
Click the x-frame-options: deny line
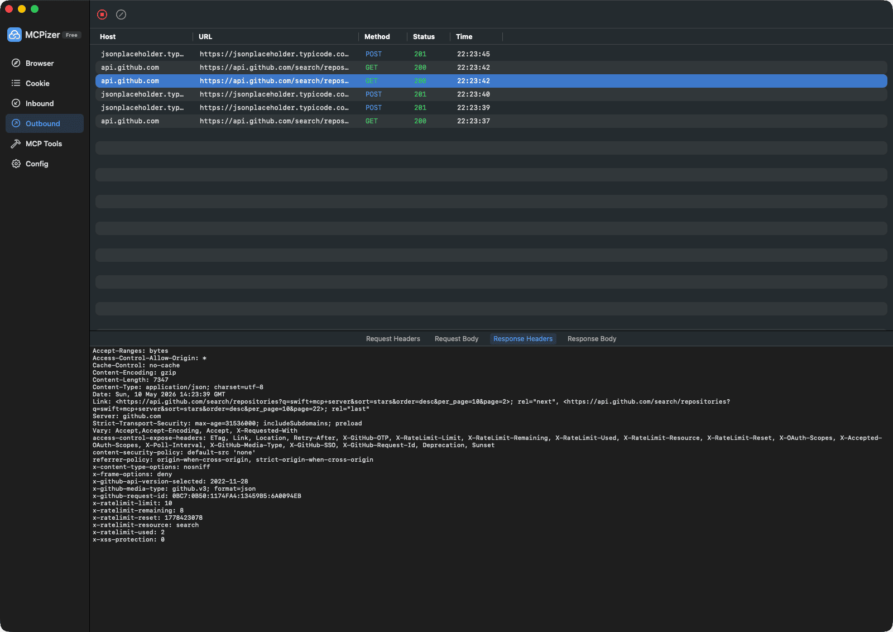point(132,474)
